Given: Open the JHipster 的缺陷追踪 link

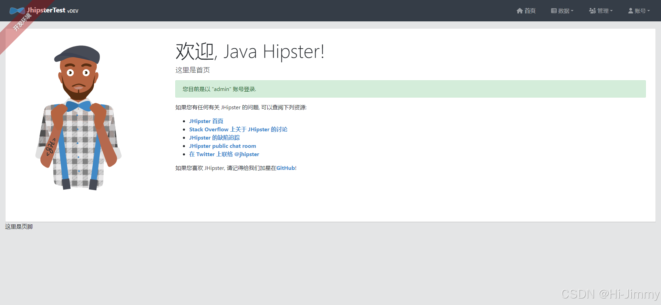Looking at the screenshot, I should click(x=214, y=138).
